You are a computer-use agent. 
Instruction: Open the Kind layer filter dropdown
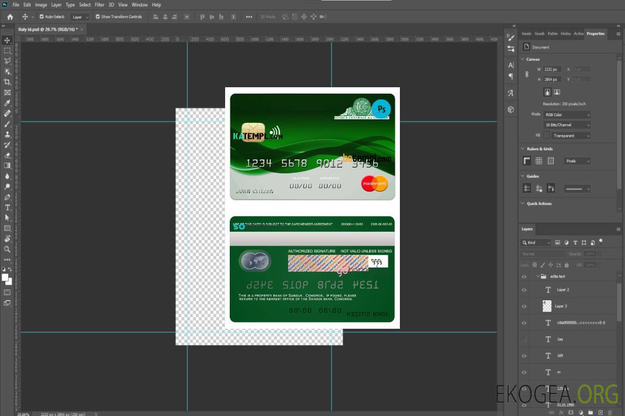(536, 243)
